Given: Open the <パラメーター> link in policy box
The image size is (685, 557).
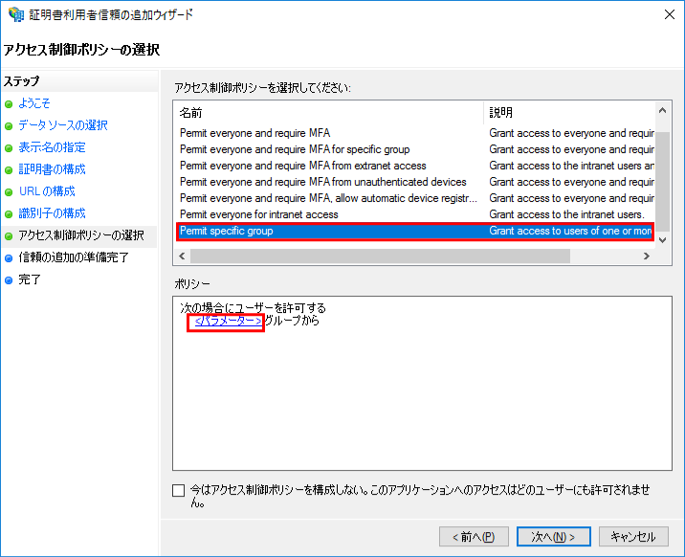Looking at the screenshot, I should [228, 322].
